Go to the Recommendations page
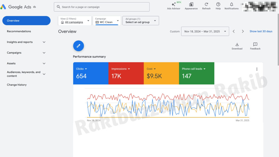The height and width of the screenshot is (157, 279). [x=19, y=31]
